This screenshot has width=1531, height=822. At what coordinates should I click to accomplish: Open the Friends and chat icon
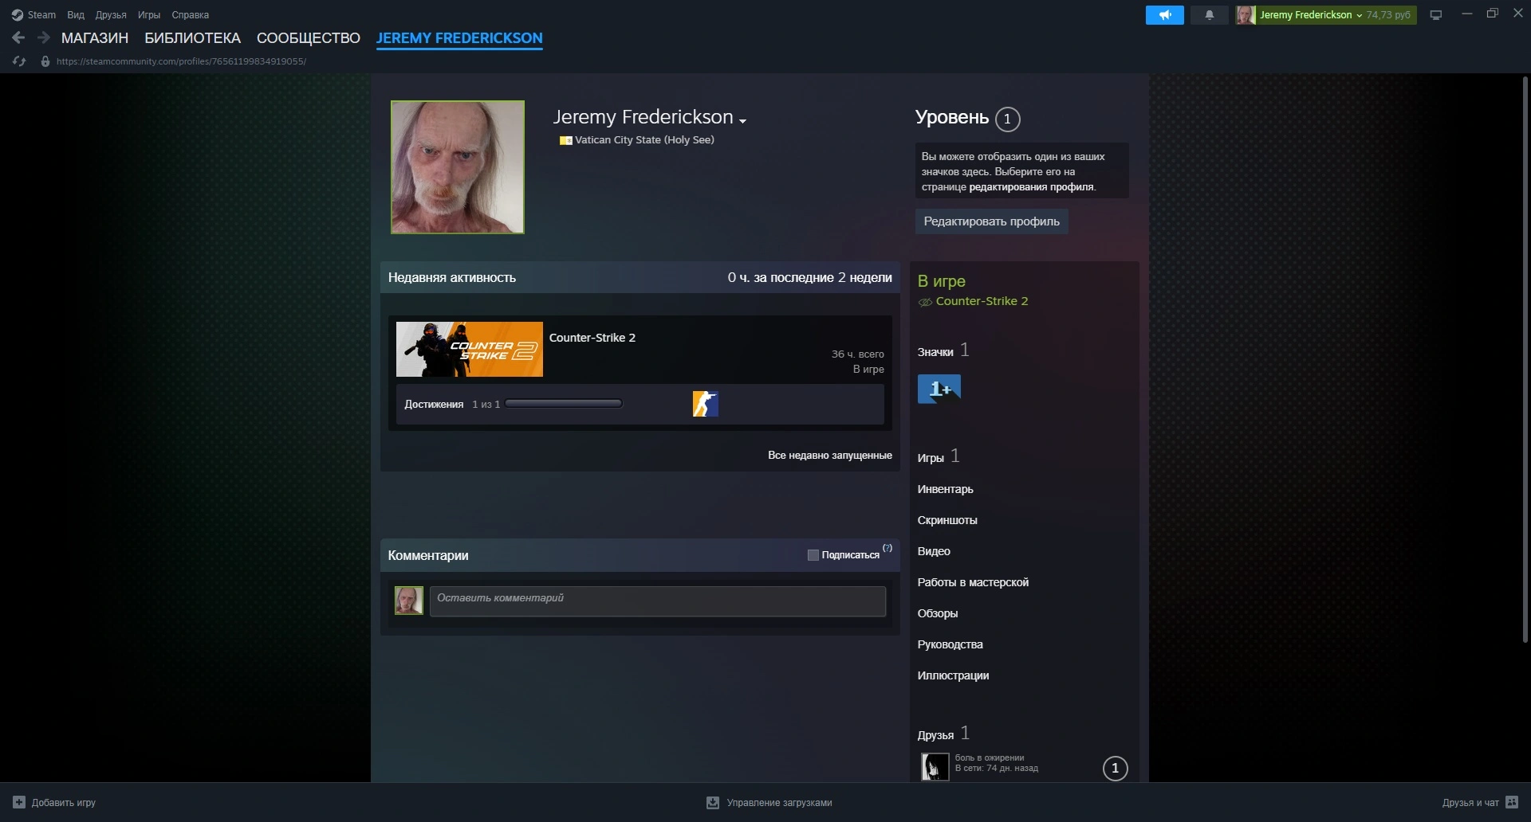click(1511, 802)
